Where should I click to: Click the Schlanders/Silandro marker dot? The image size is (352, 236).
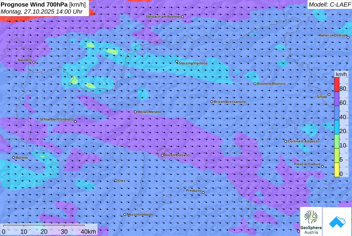[75, 122]
